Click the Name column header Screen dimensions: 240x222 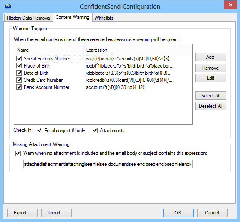pyautogui.click(x=49, y=50)
